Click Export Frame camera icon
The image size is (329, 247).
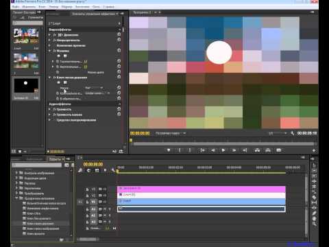[x=279, y=150]
